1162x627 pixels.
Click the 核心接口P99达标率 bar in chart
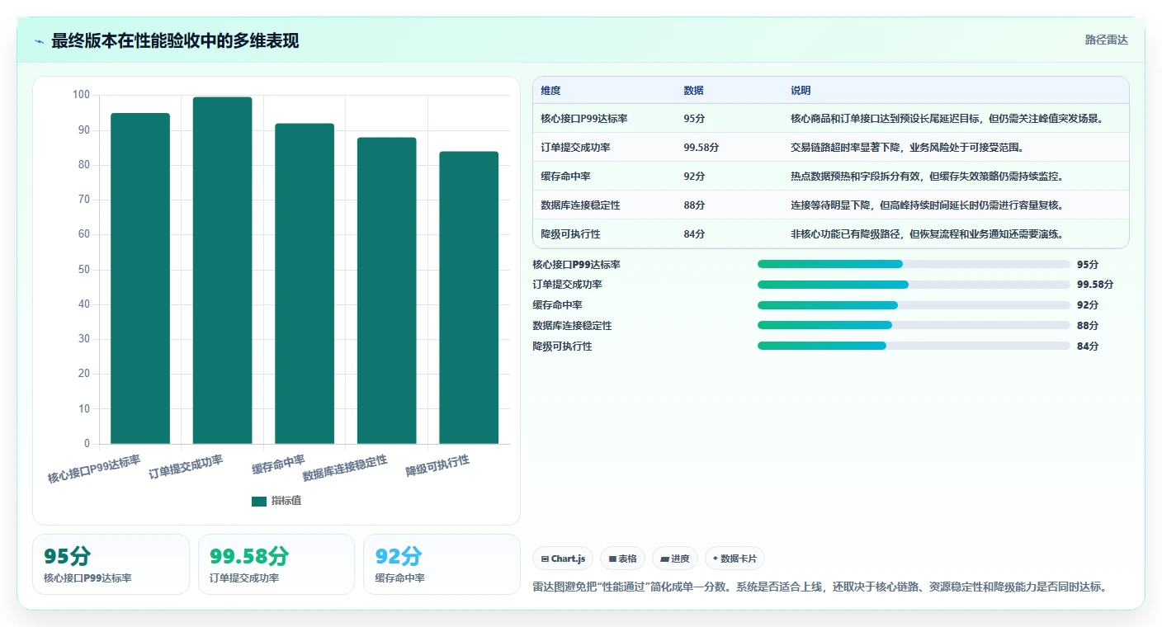[140, 278]
